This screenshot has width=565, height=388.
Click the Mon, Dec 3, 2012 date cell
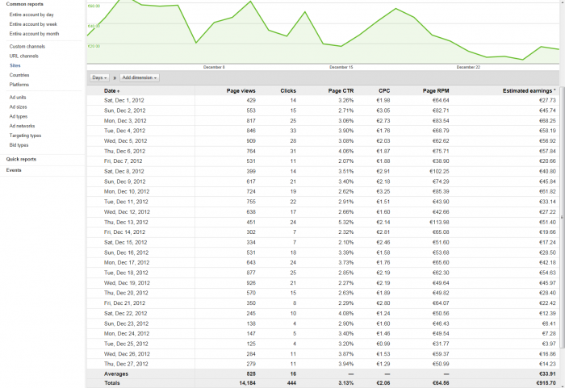(x=125, y=121)
